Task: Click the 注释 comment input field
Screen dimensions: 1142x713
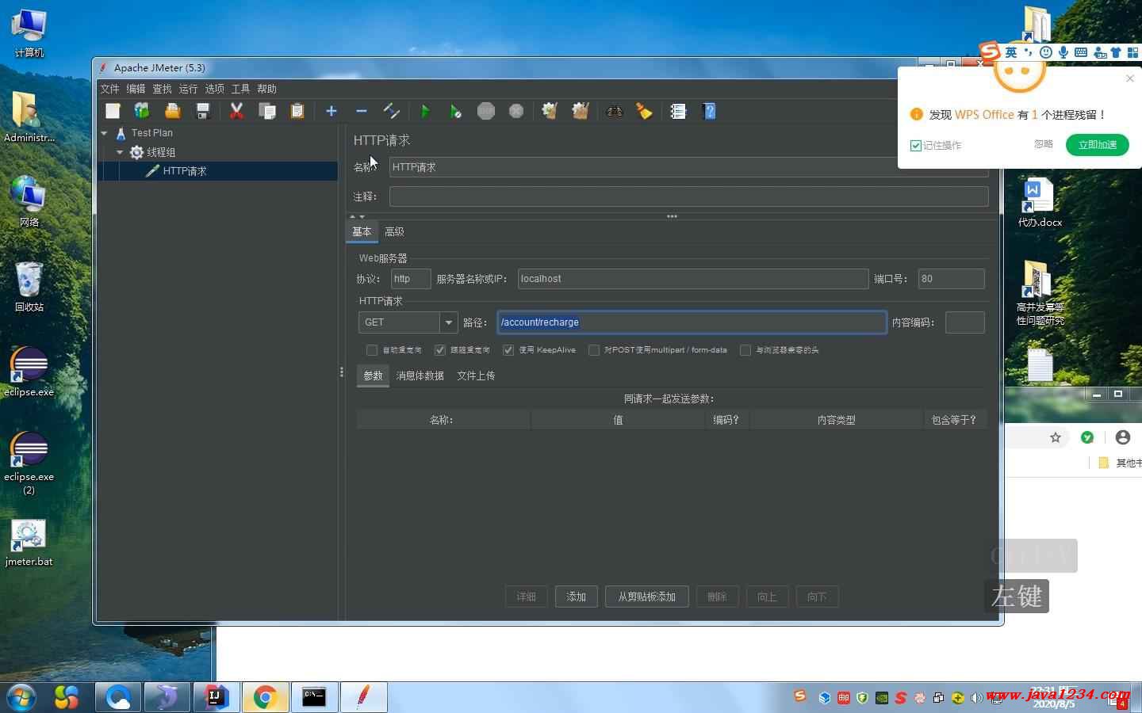Action: click(688, 196)
